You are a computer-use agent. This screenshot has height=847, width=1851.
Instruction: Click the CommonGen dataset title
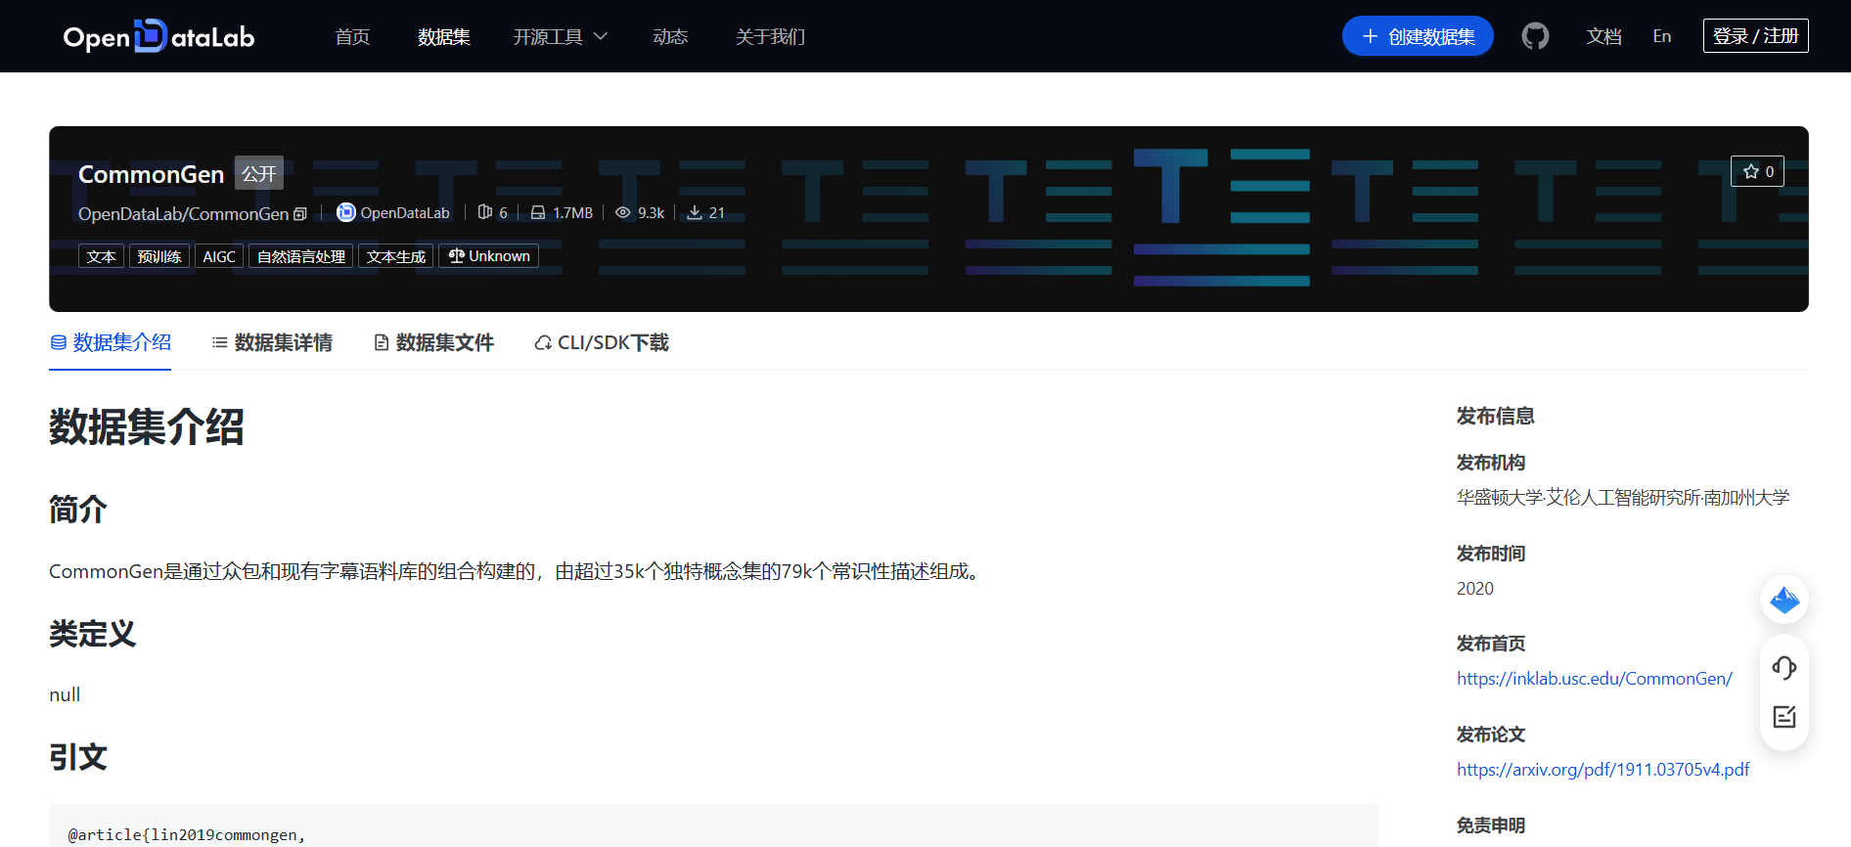(152, 174)
